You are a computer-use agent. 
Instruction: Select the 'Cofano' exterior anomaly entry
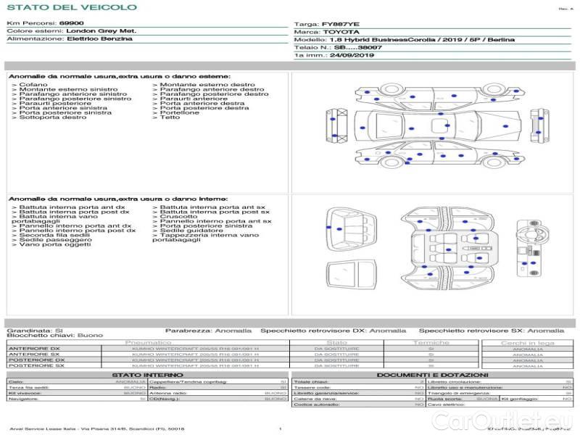point(33,85)
